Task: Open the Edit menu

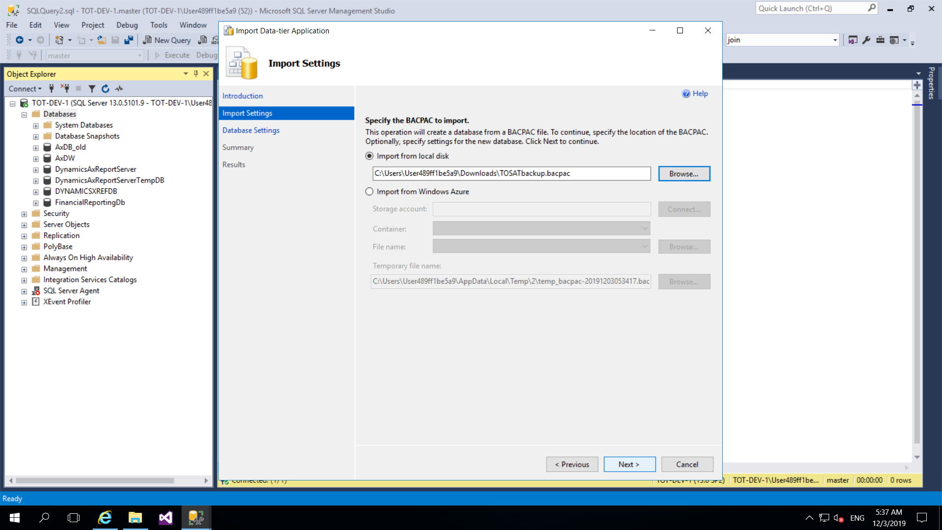Action: (35, 25)
